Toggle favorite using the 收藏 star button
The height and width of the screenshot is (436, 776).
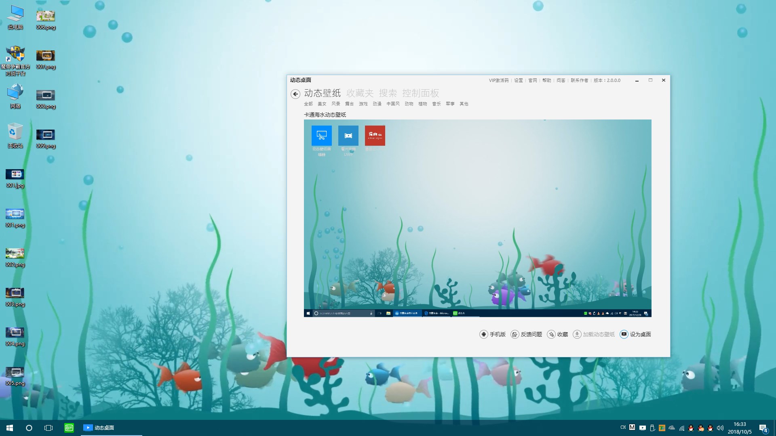coord(552,334)
